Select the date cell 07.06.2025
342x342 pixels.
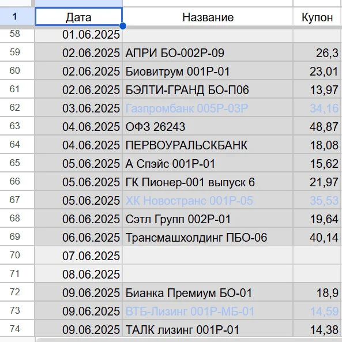coord(78,255)
